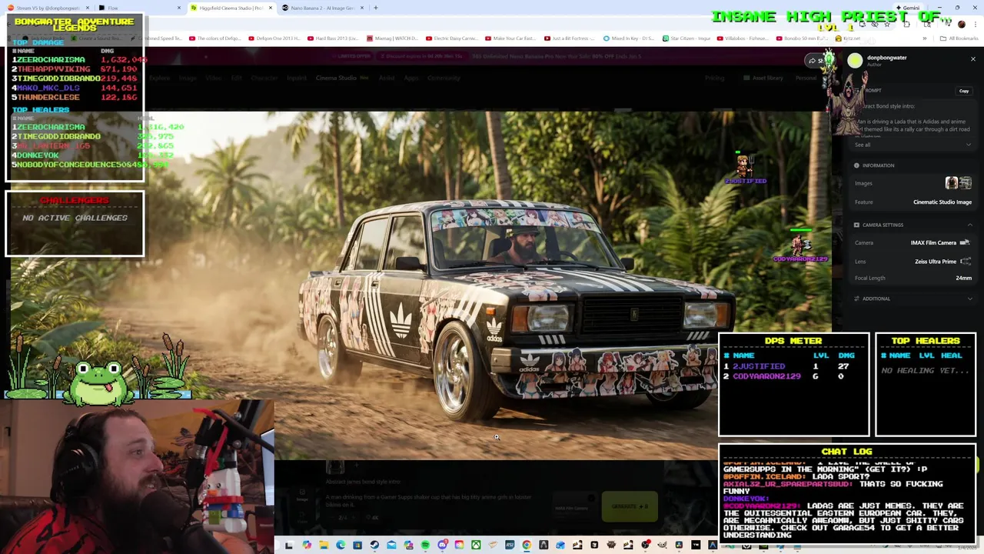Collapse the Camera Settings section
The height and width of the screenshot is (554, 984).
point(969,225)
